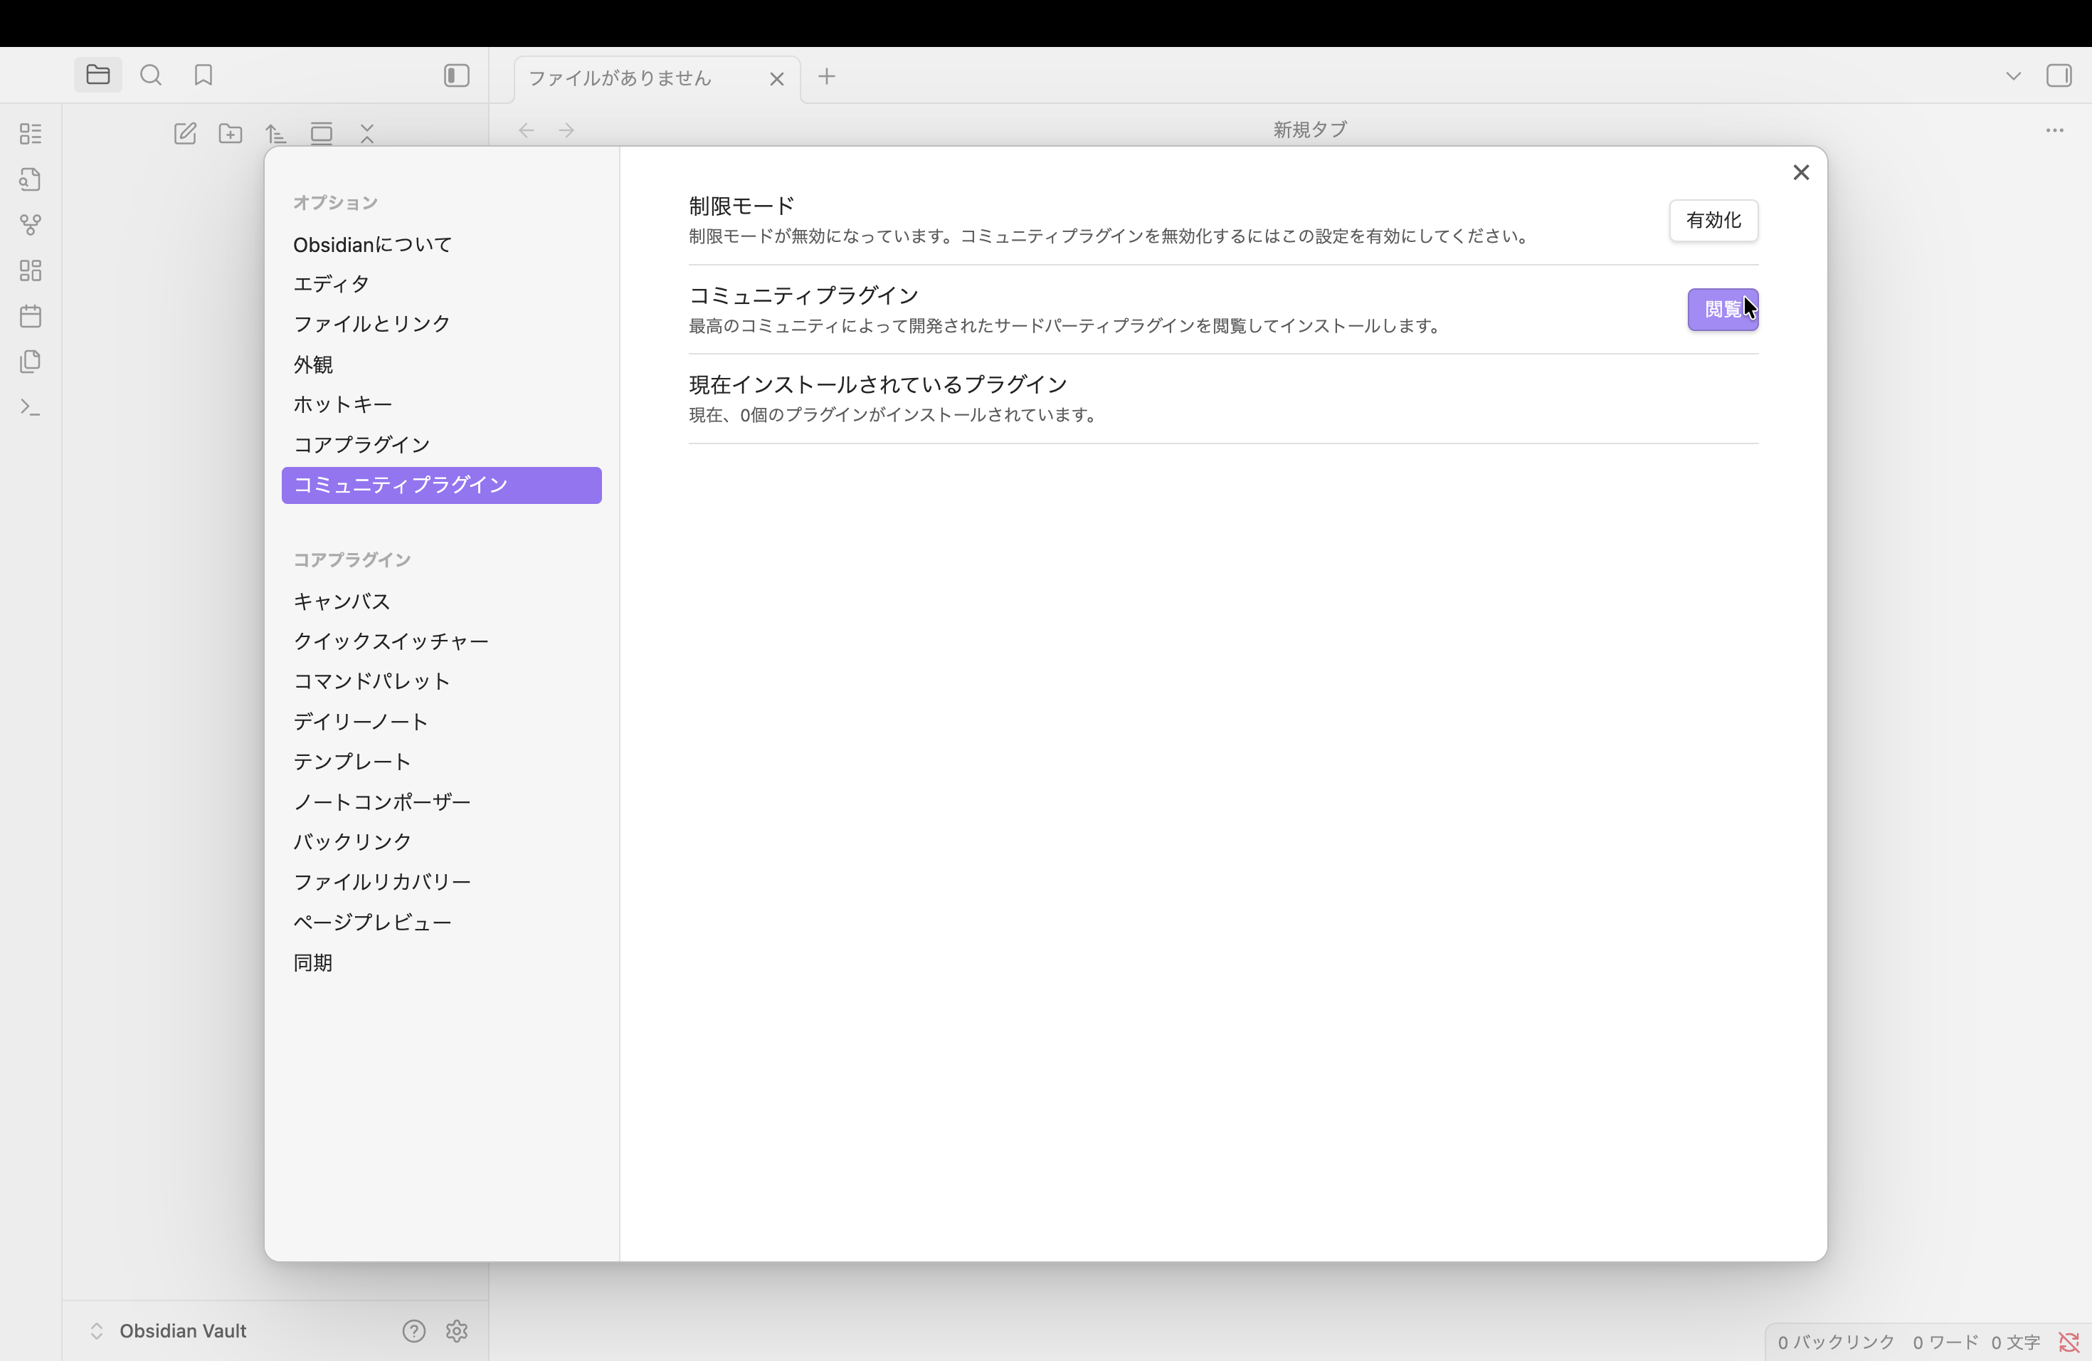
Task: Create a new folder in the file explorer
Action: pos(229,133)
